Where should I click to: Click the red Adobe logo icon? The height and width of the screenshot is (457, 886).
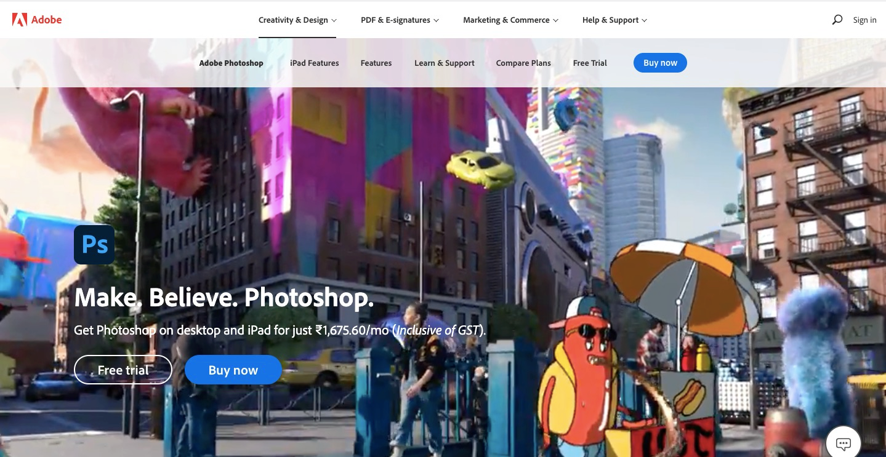click(20, 20)
